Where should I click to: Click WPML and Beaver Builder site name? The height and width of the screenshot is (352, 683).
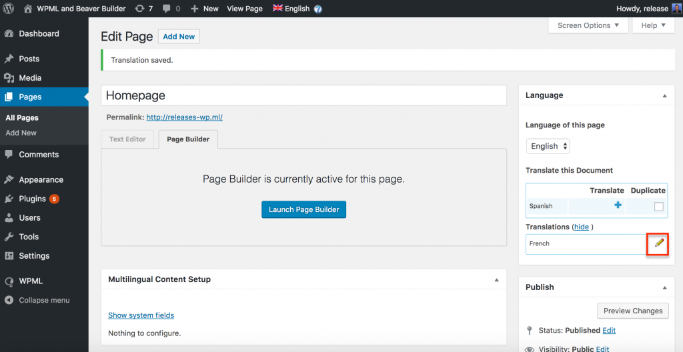pyautogui.click(x=81, y=9)
